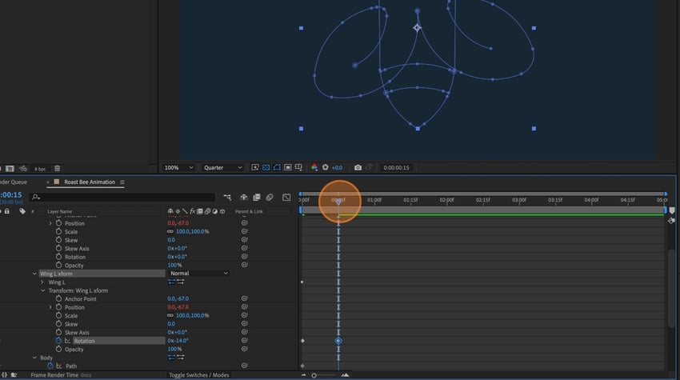680x380 pixels.
Task: Toggle Constrain Proportions link for Wing L xform Scale
Action: [170, 315]
